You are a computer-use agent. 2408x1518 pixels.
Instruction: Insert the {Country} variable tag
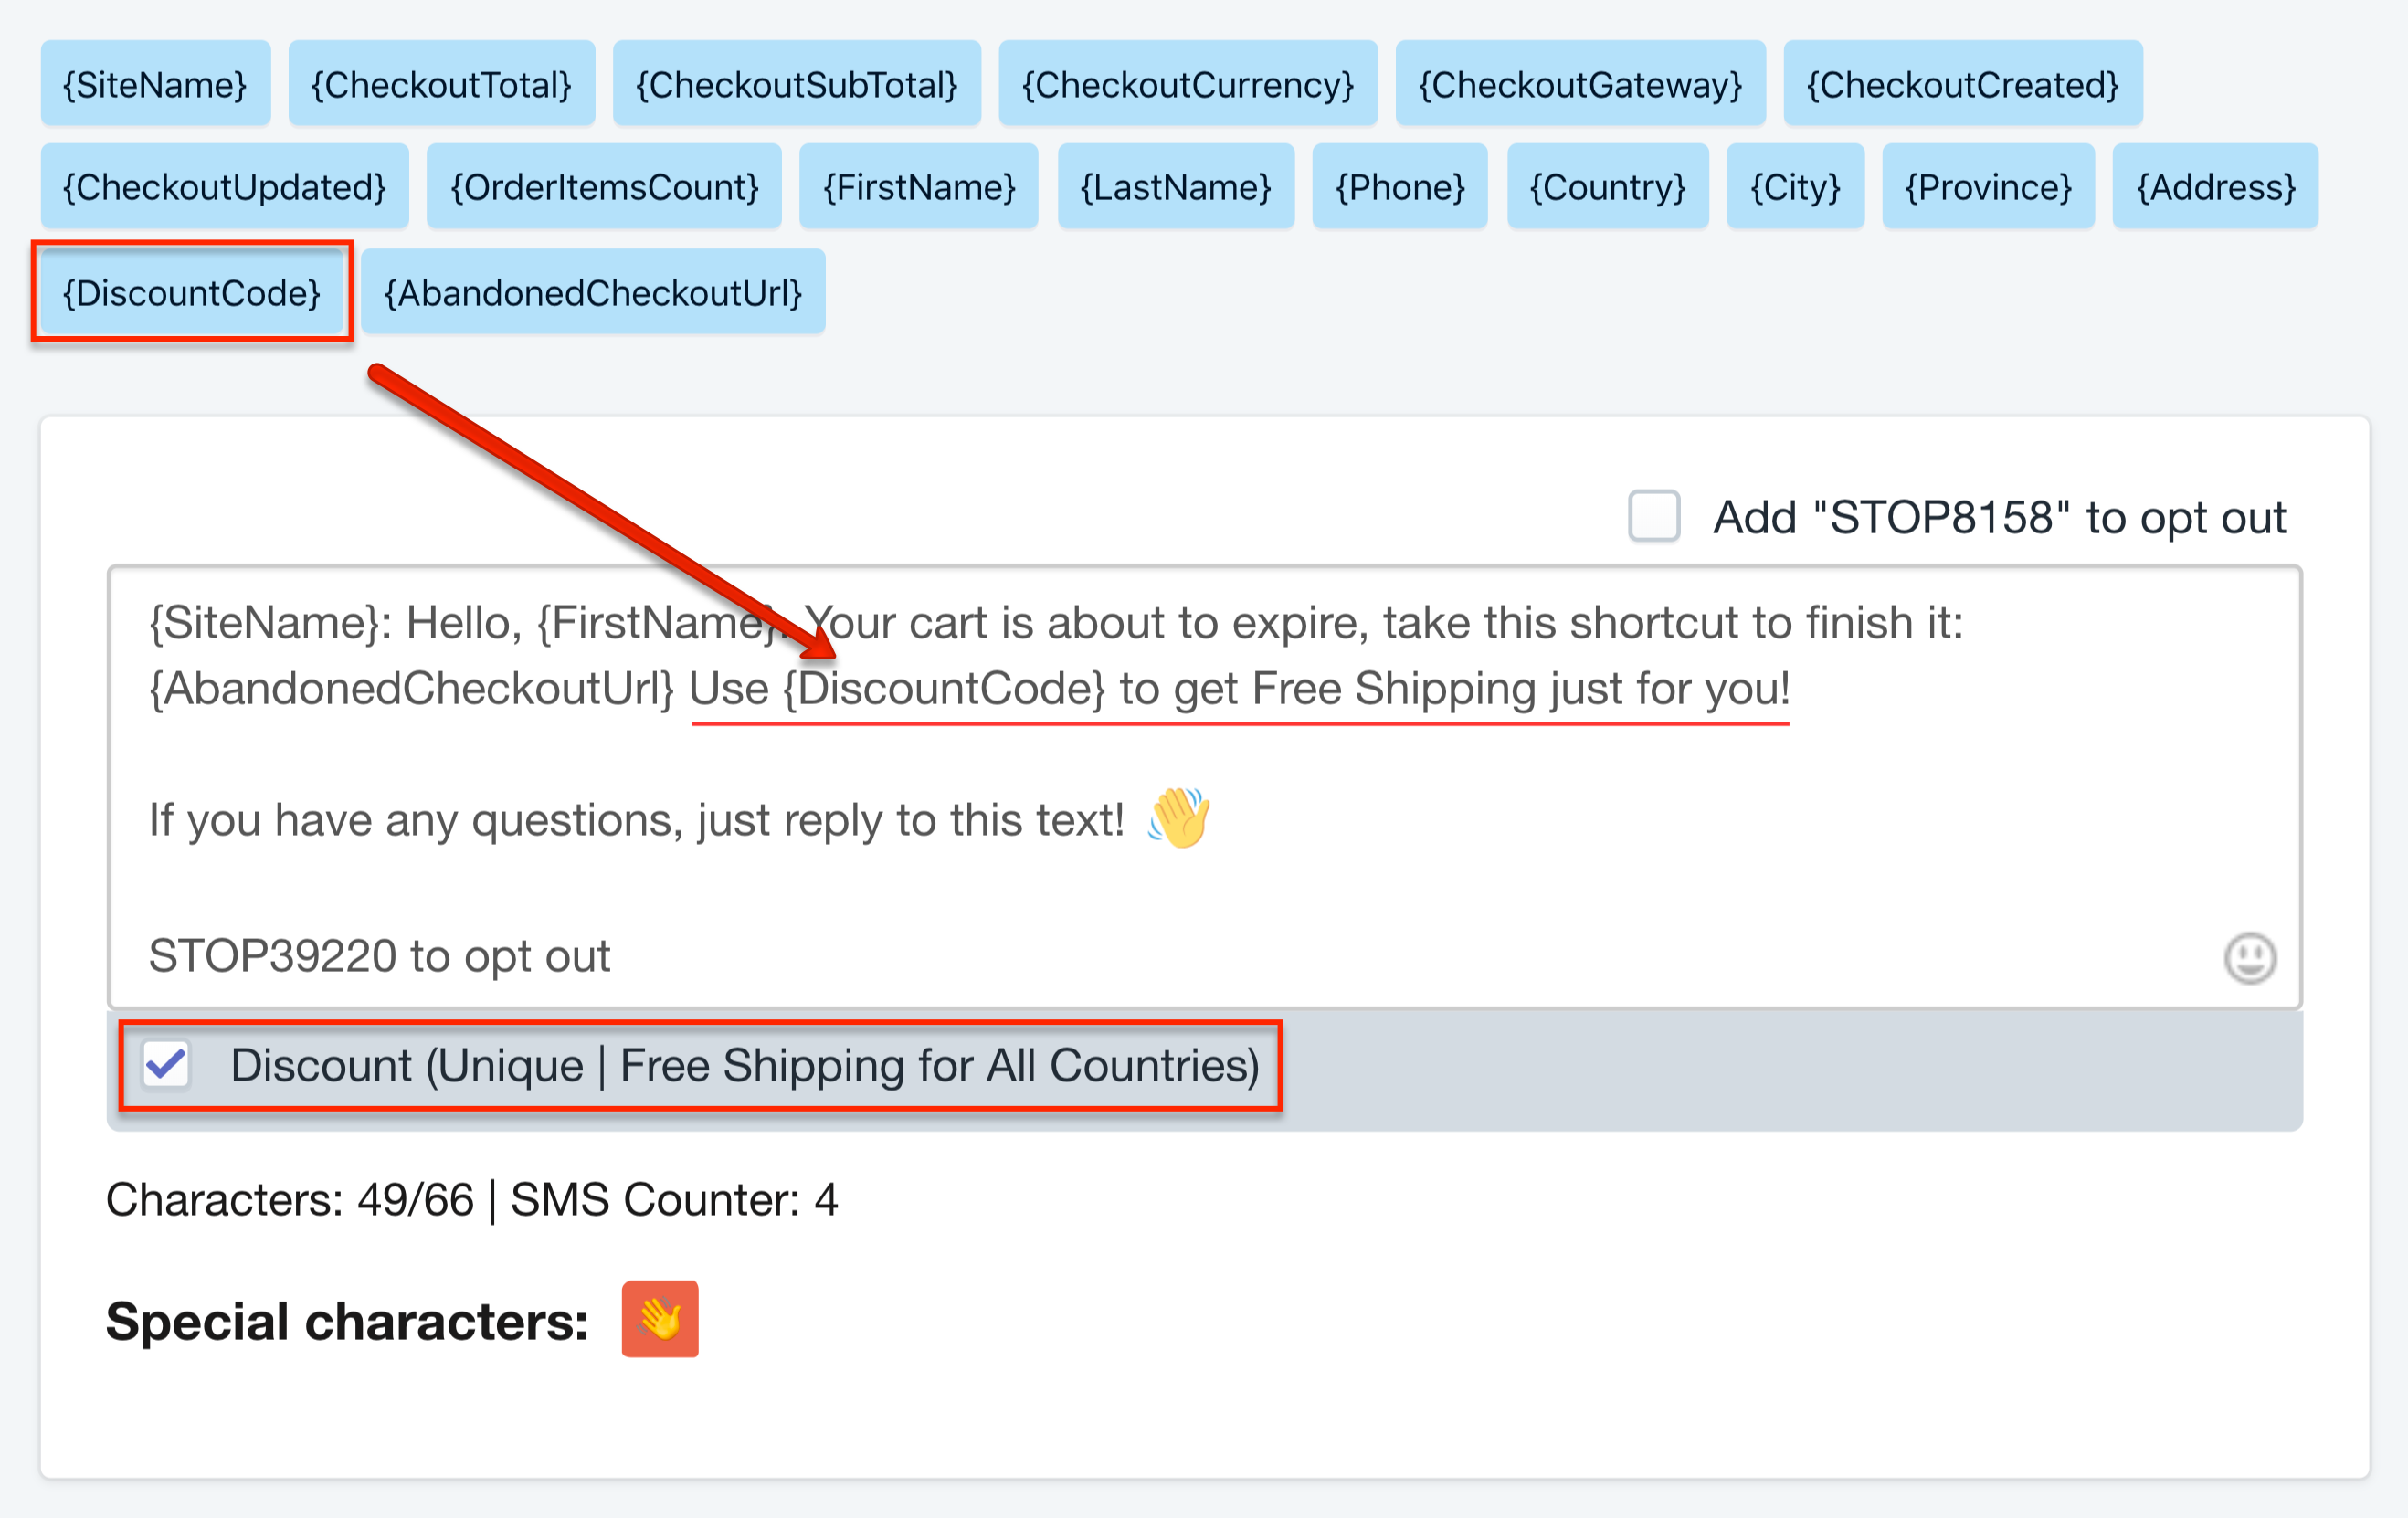[x=1608, y=187]
